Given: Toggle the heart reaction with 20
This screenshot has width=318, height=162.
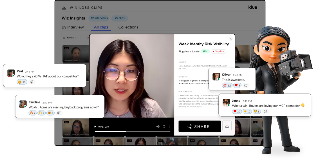Looking at the screenshot, I should click(x=237, y=111).
